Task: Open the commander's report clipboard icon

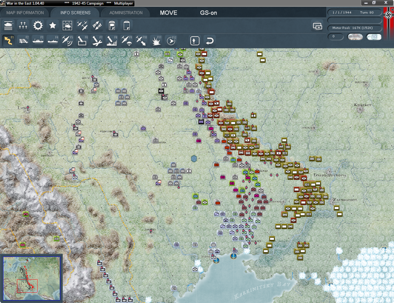Action: pos(112,26)
